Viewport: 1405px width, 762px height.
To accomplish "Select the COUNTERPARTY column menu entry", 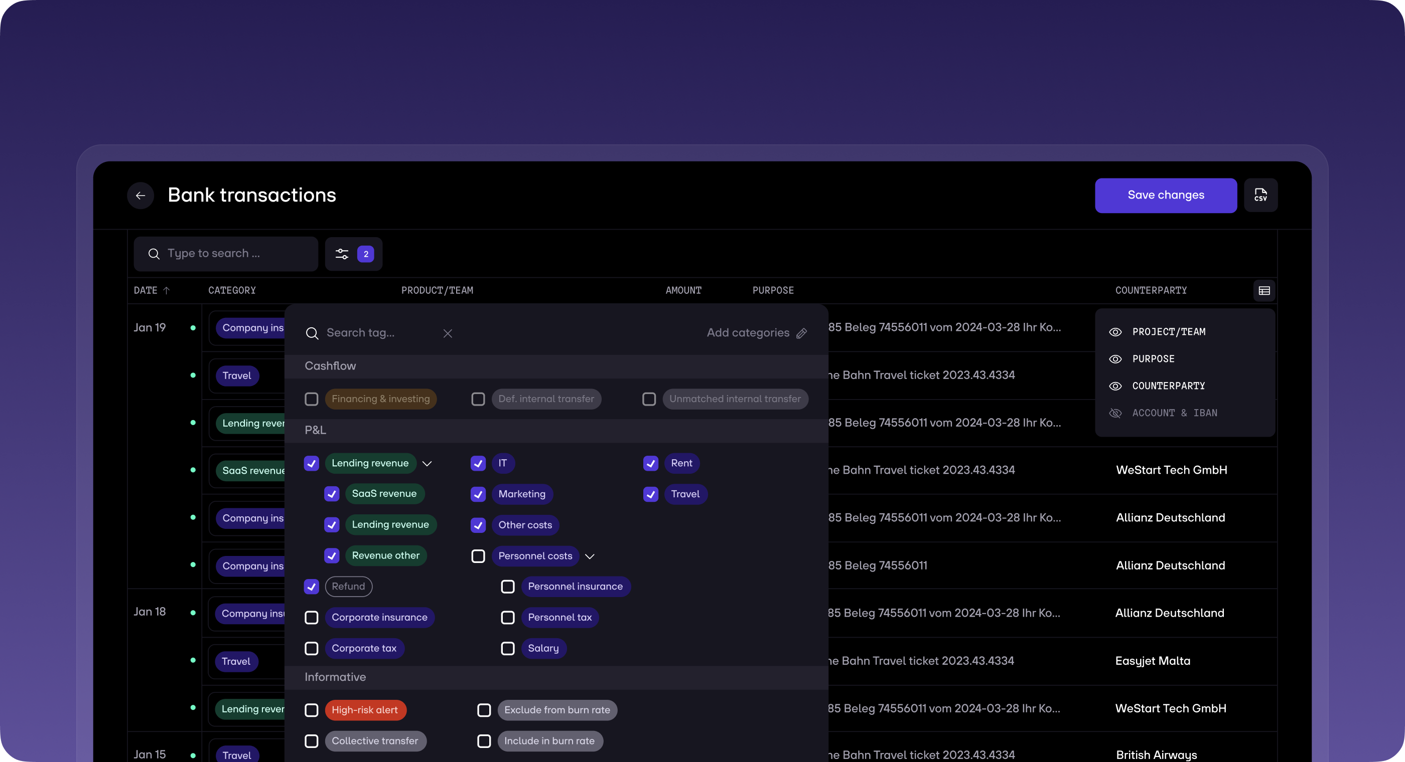I will coord(1168,386).
